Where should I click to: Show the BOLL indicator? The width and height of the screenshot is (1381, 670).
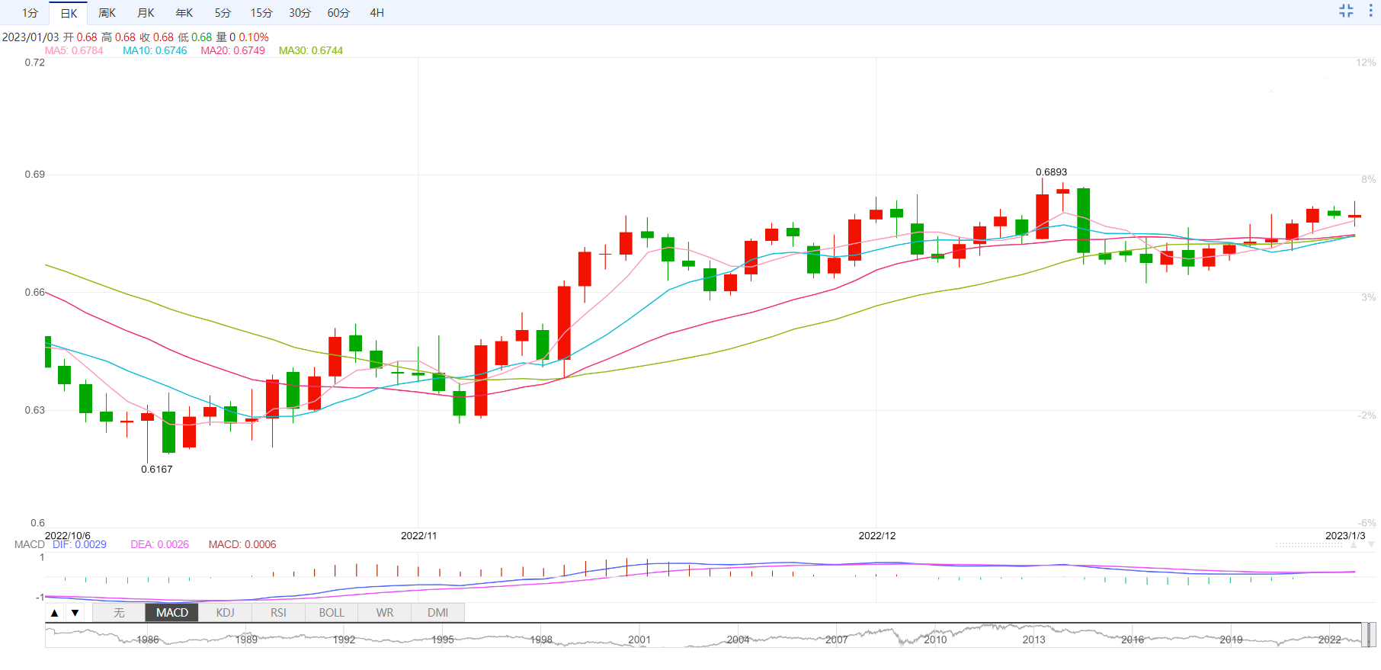pyautogui.click(x=332, y=613)
